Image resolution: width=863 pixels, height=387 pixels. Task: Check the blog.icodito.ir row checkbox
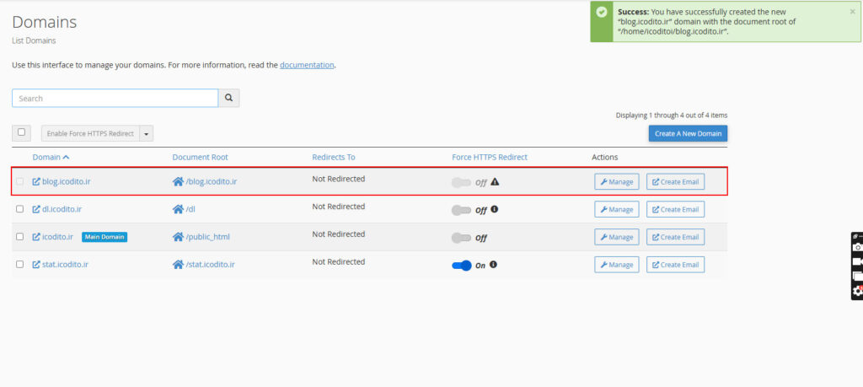pyautogui.click(x=20, y=181)
